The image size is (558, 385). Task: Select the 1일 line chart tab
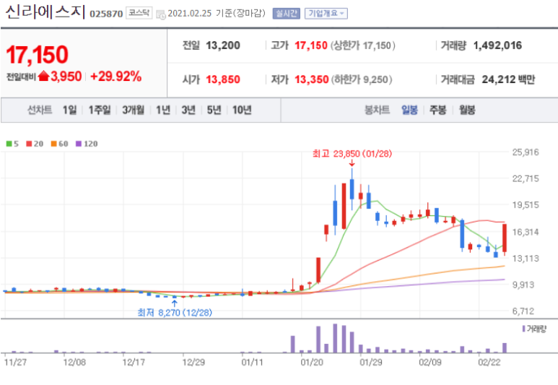point(69,110)
